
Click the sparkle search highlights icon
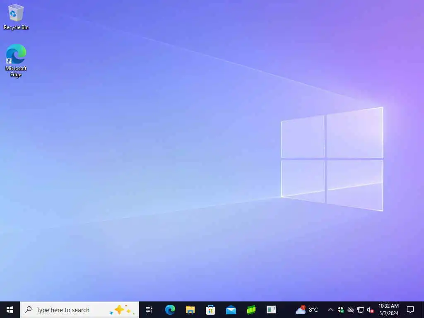(x=122, y=310)
